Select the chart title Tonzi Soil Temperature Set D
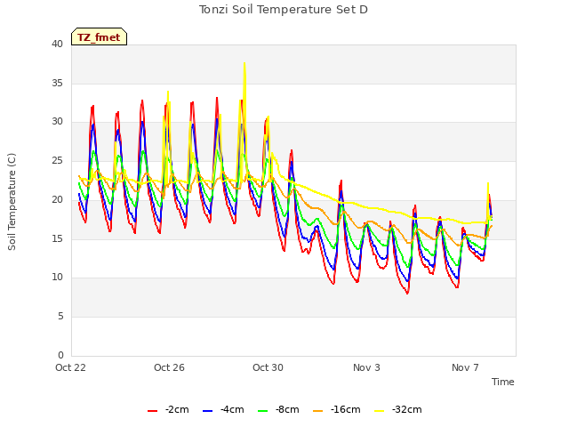This screenshot has width=569, height=427. [284, 10]
